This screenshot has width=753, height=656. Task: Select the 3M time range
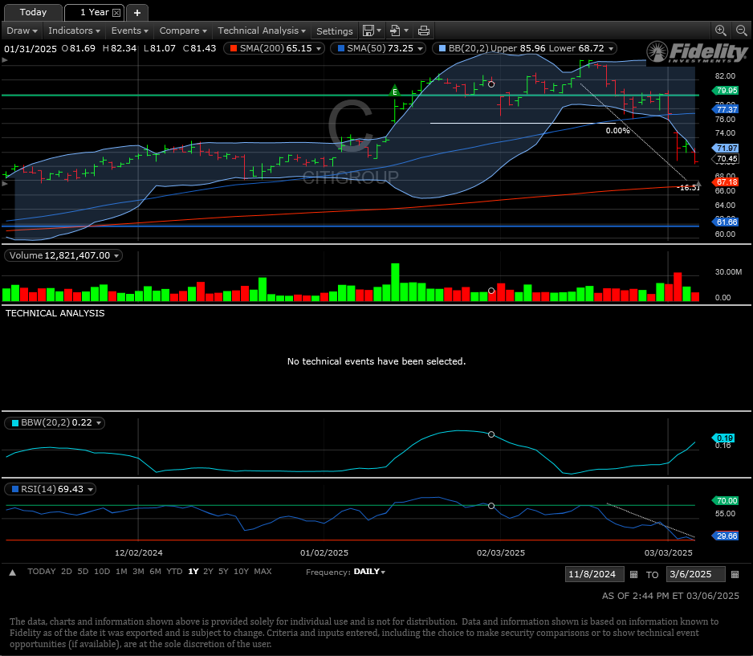(138, 572)
